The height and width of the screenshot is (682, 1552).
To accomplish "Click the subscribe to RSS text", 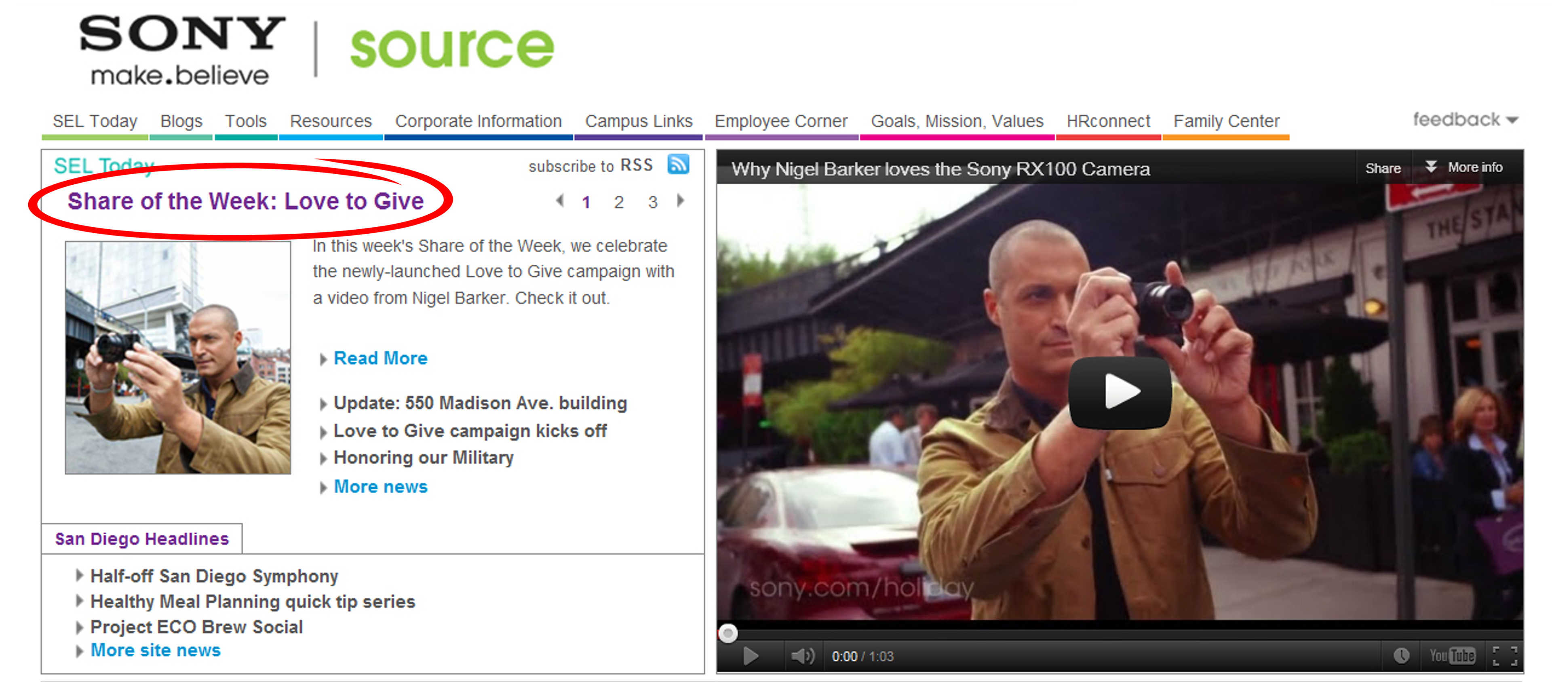I will tap(590, 166).
